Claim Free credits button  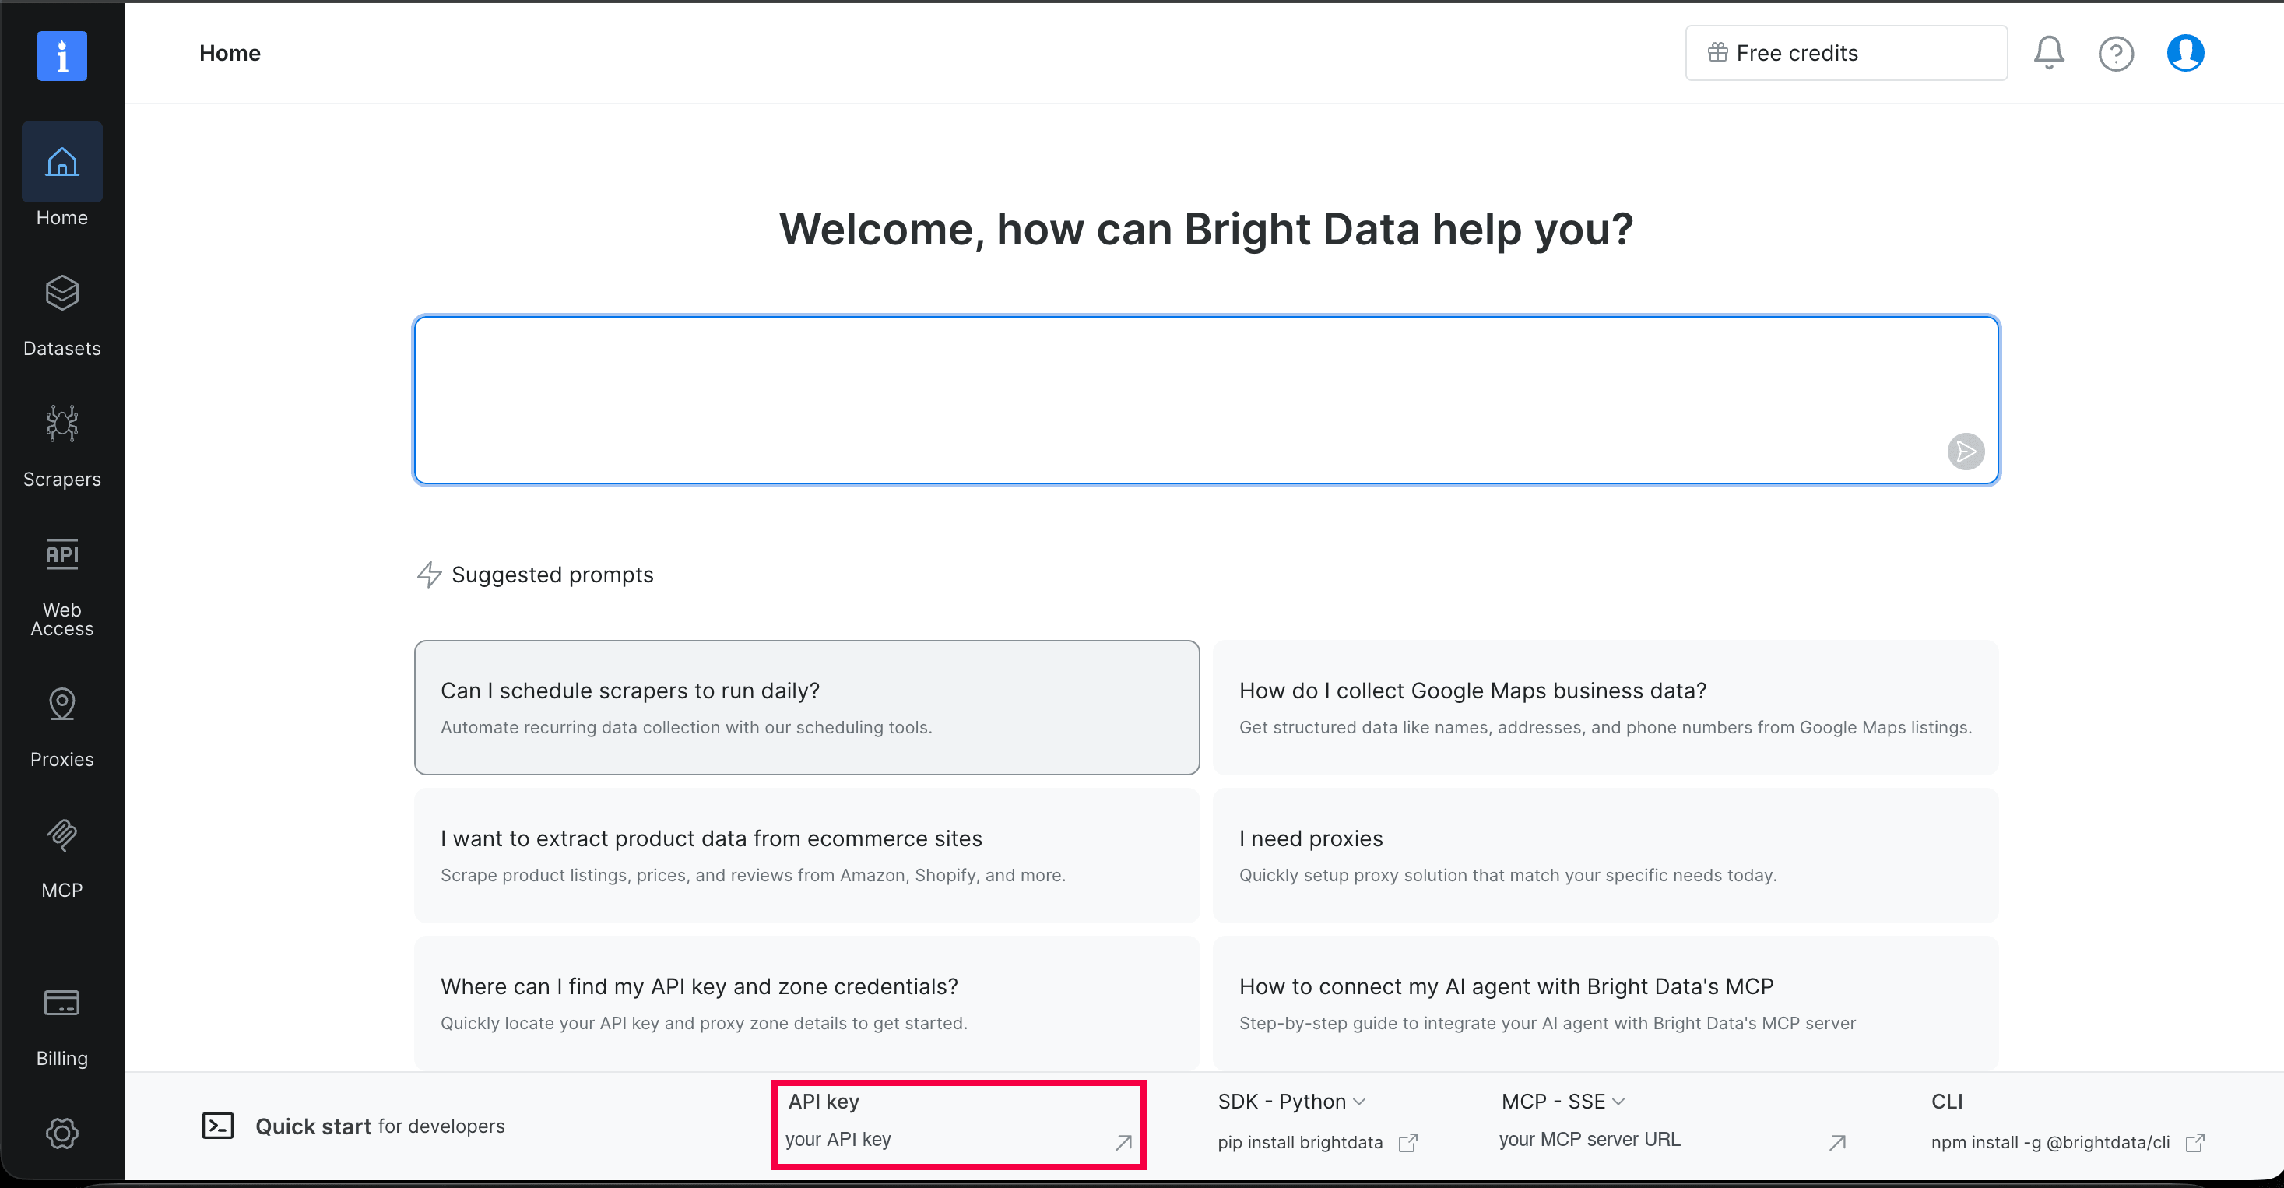click(1846, 53)
